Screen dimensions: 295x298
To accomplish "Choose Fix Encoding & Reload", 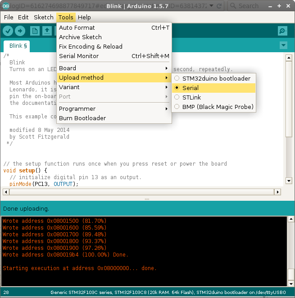I will 114,46.
